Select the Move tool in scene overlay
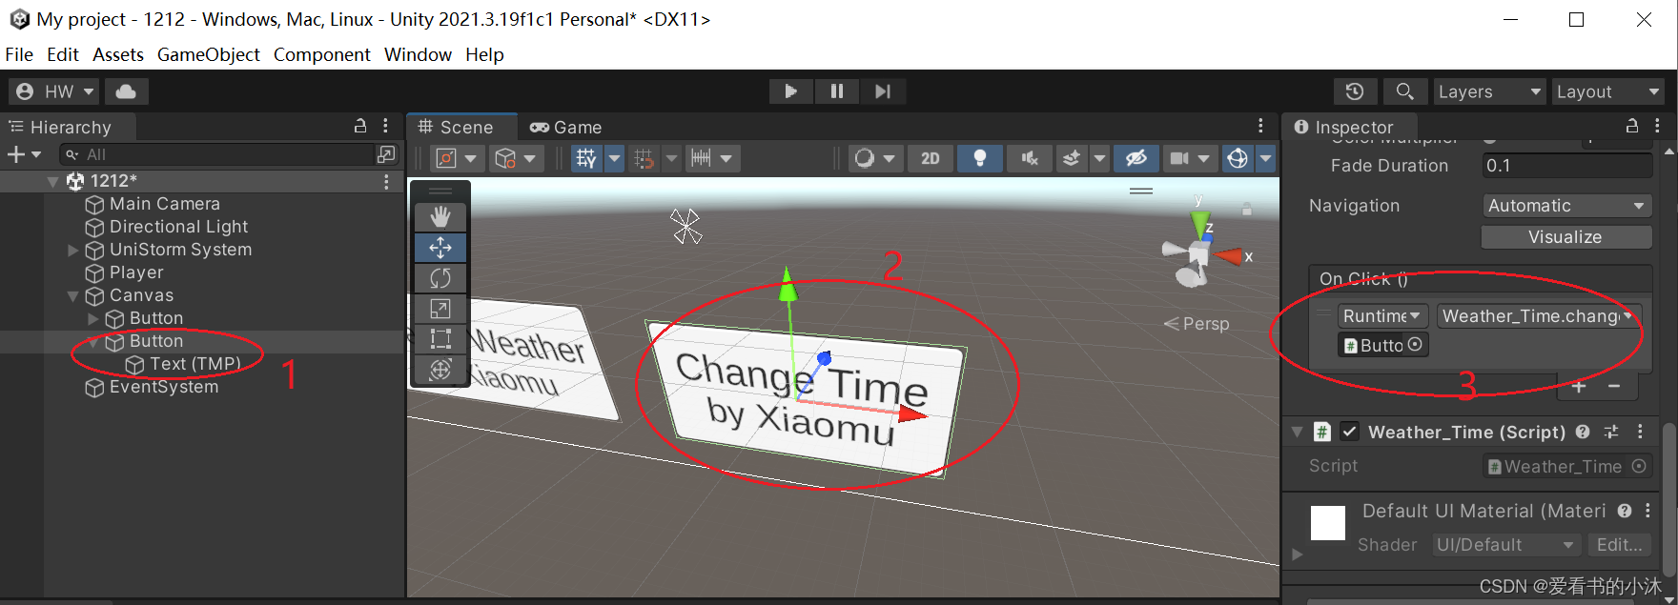Screen dimensions: 1678x605 tap(440, 248)
